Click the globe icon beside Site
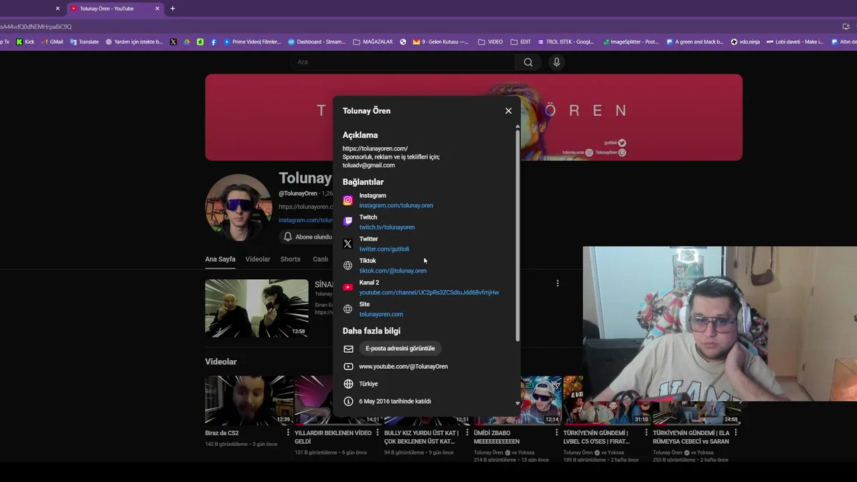Screen dimensions: 857x482 coord(347,309)
